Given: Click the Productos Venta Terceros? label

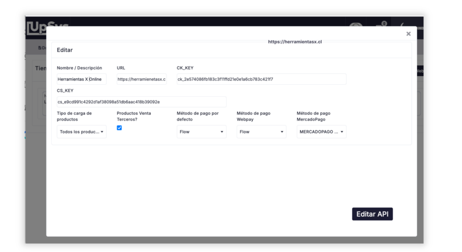Looking at the screenshot, I should pos(134,116).
